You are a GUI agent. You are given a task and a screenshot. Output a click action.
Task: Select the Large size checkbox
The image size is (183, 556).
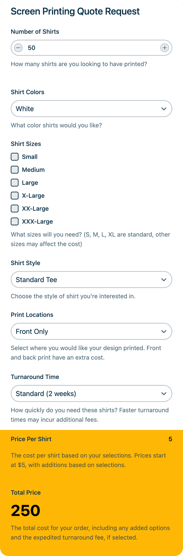tap(15, 183)
